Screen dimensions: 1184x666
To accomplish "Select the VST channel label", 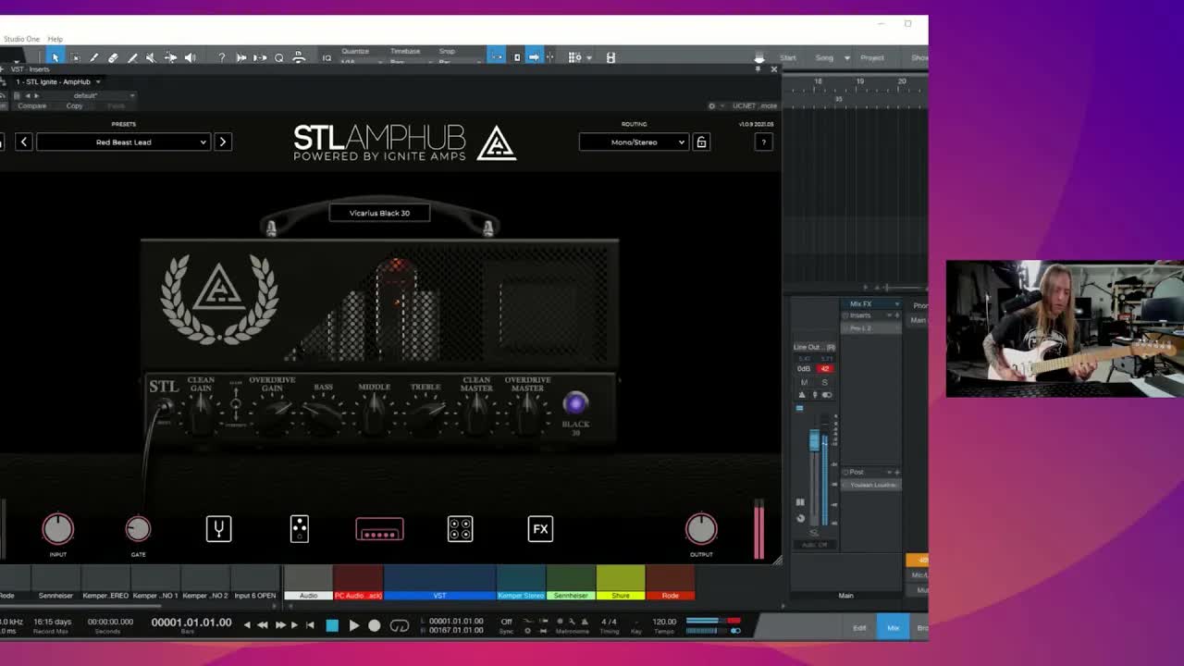I will [439, 596].
